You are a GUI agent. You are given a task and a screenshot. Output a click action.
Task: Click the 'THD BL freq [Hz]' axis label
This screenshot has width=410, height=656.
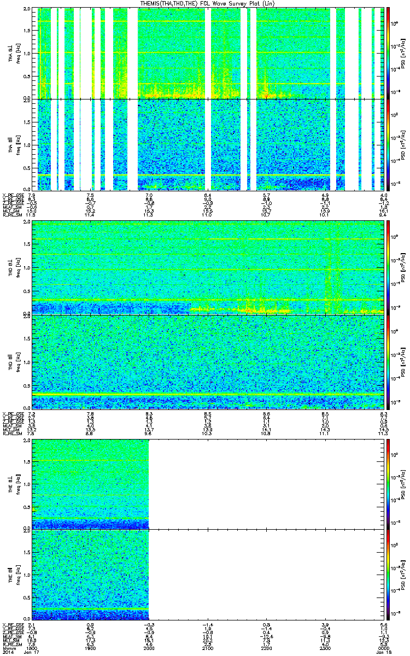14,267
